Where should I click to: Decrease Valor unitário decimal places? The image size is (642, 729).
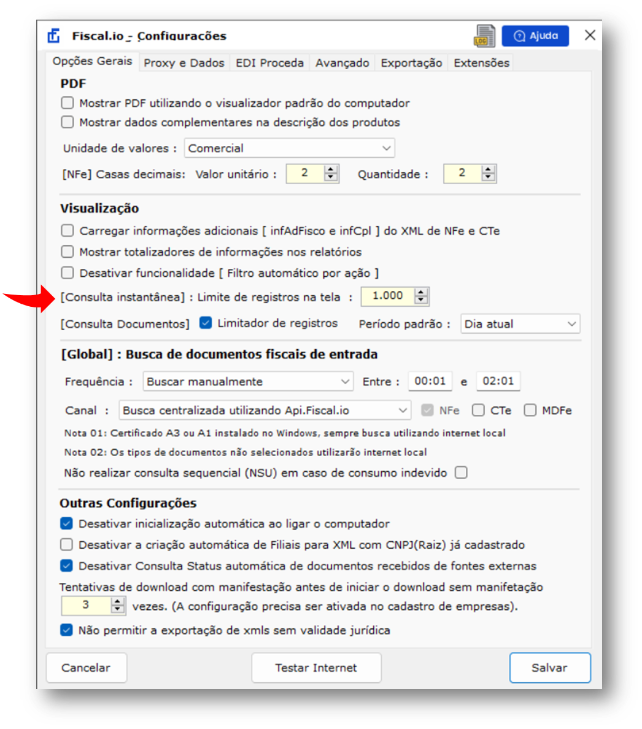pos(331,177)
